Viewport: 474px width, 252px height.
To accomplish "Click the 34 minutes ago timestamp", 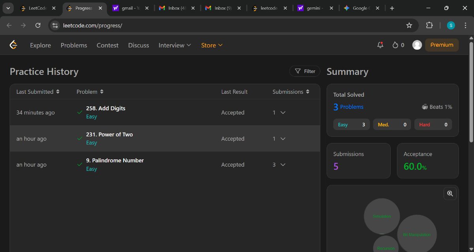I will (36, 113).
